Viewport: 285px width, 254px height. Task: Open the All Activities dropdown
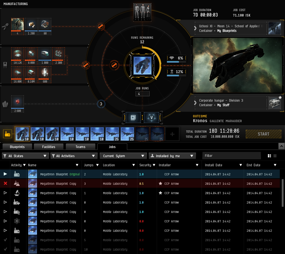[x=74, y=156]
